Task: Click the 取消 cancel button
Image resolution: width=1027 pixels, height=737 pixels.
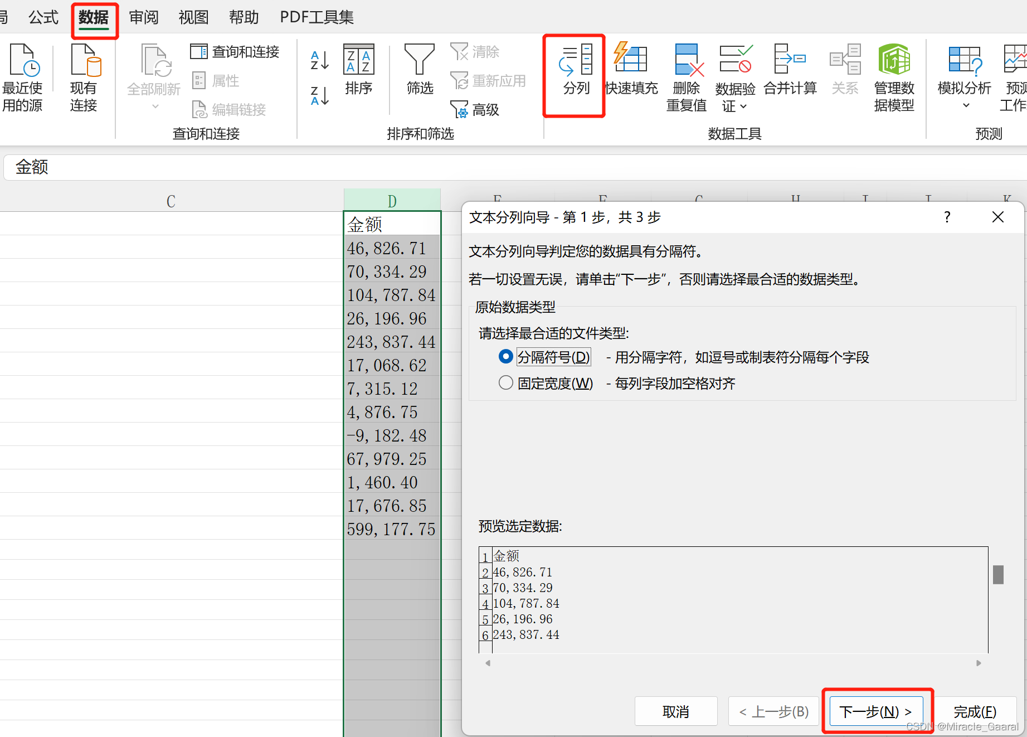Action: click(x=676, y=711)
